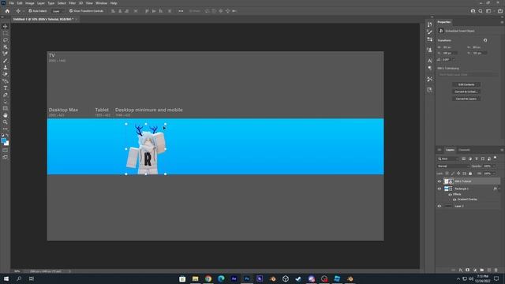Open the Layer menu
This screenshot has width=505, height=284.
click(41, 3)
